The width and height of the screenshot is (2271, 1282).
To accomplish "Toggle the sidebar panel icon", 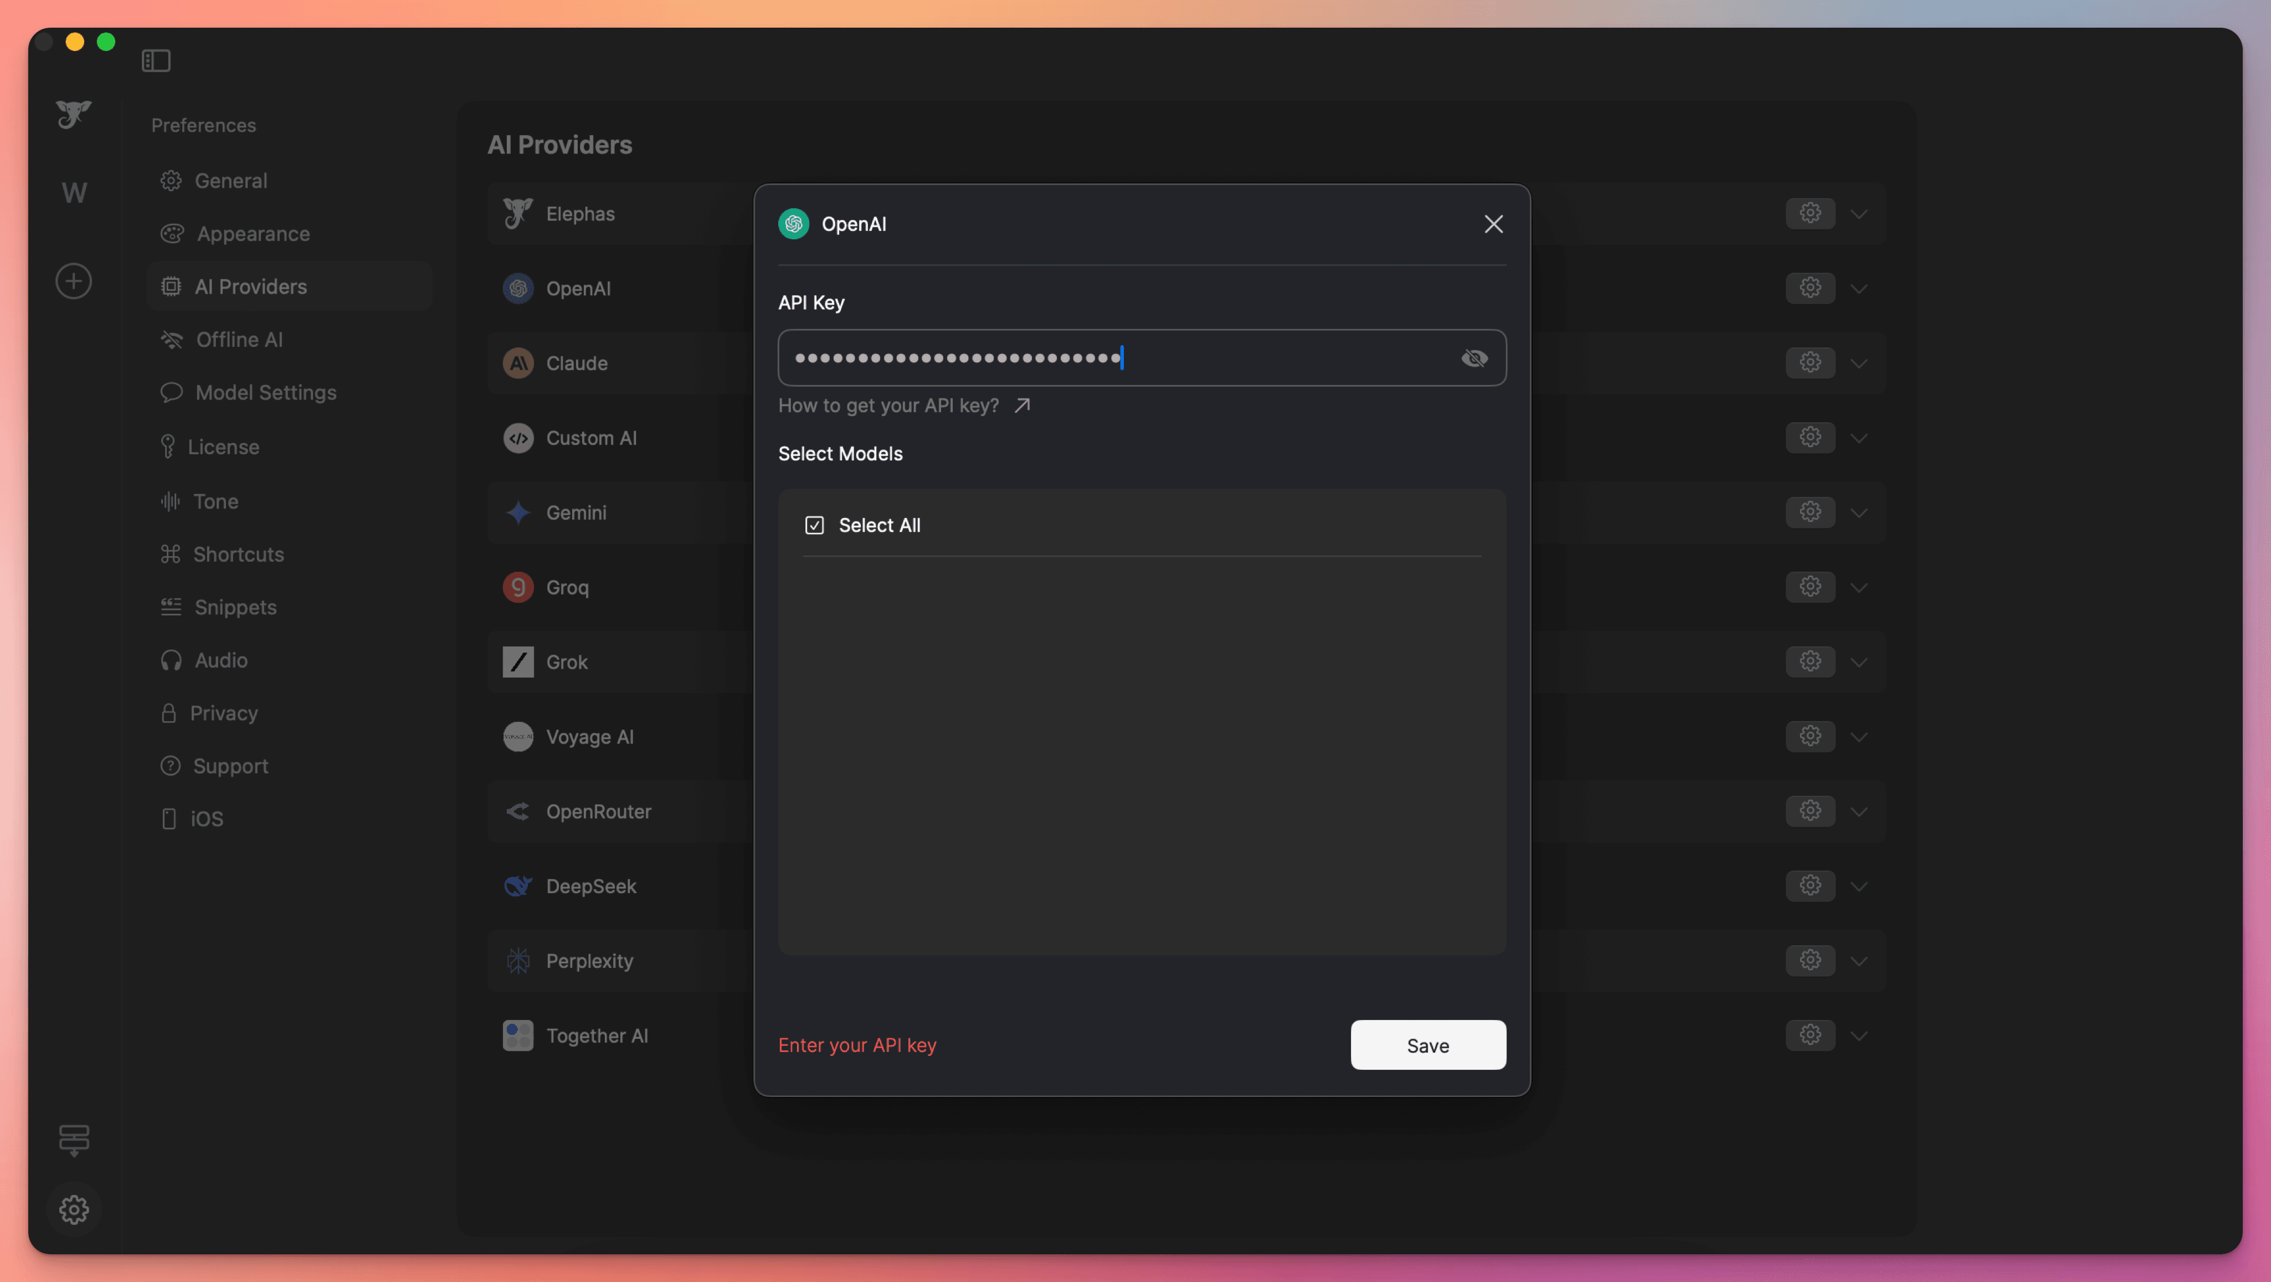I will point(156,61).
